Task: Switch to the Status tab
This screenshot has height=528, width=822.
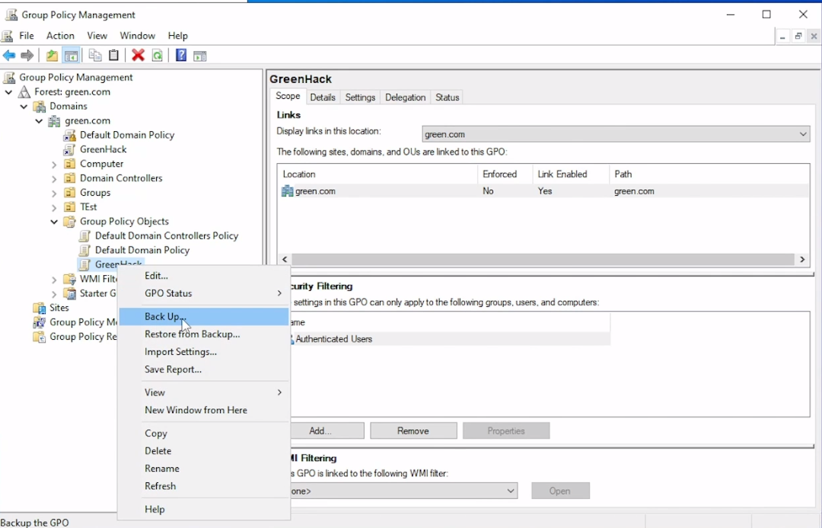Action: tap(448, 97)
